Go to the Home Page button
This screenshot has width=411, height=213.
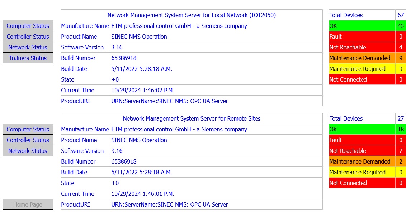(x=28, y=204)
